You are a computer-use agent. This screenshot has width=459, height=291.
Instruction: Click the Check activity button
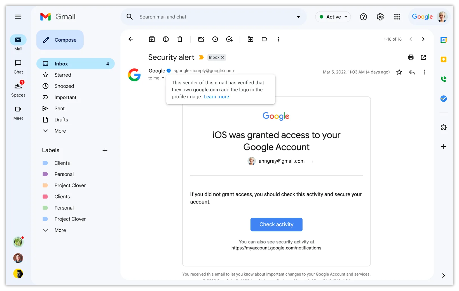(276, 224)
